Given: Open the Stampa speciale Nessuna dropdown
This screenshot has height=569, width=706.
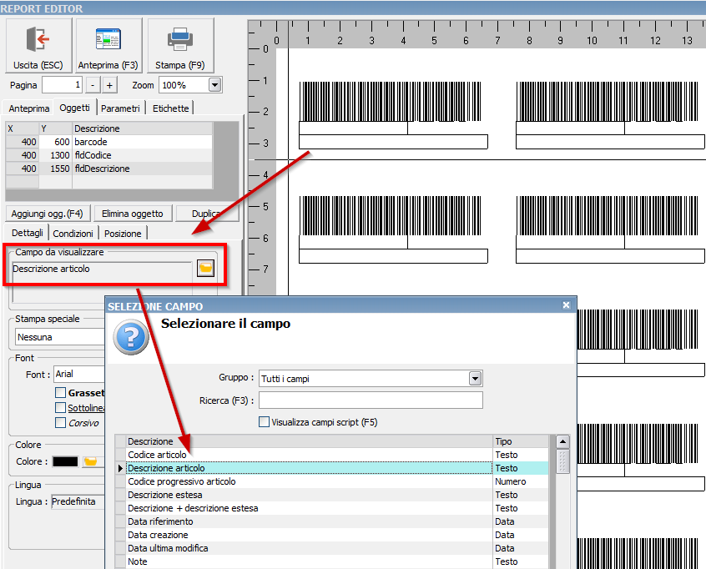Looking at the screenshot, I should pyautogui.click(x=60, y=337).
